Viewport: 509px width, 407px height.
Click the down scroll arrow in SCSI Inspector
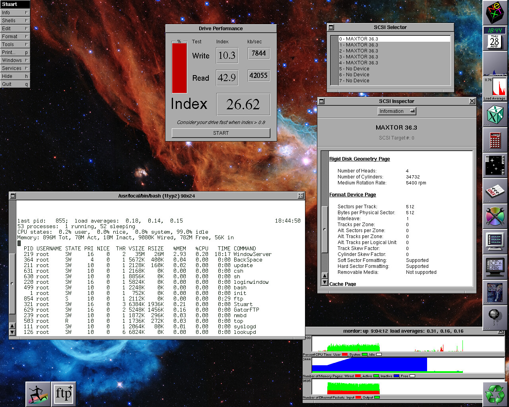point(325,283)
